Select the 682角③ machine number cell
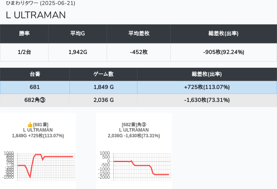This screenshot has height=189, width=277. pos(35,100)
